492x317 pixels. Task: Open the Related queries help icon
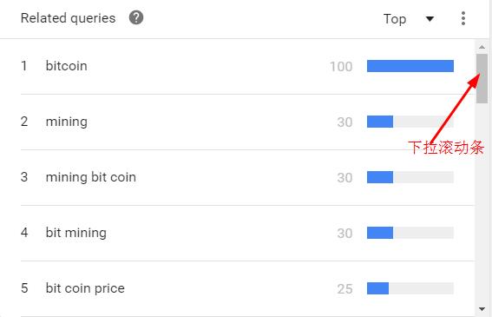[x=136, y=18]
